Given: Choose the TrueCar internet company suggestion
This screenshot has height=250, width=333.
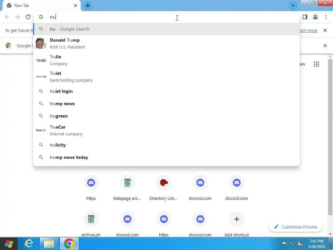Looking at the screenshot, I should [166, 130].
